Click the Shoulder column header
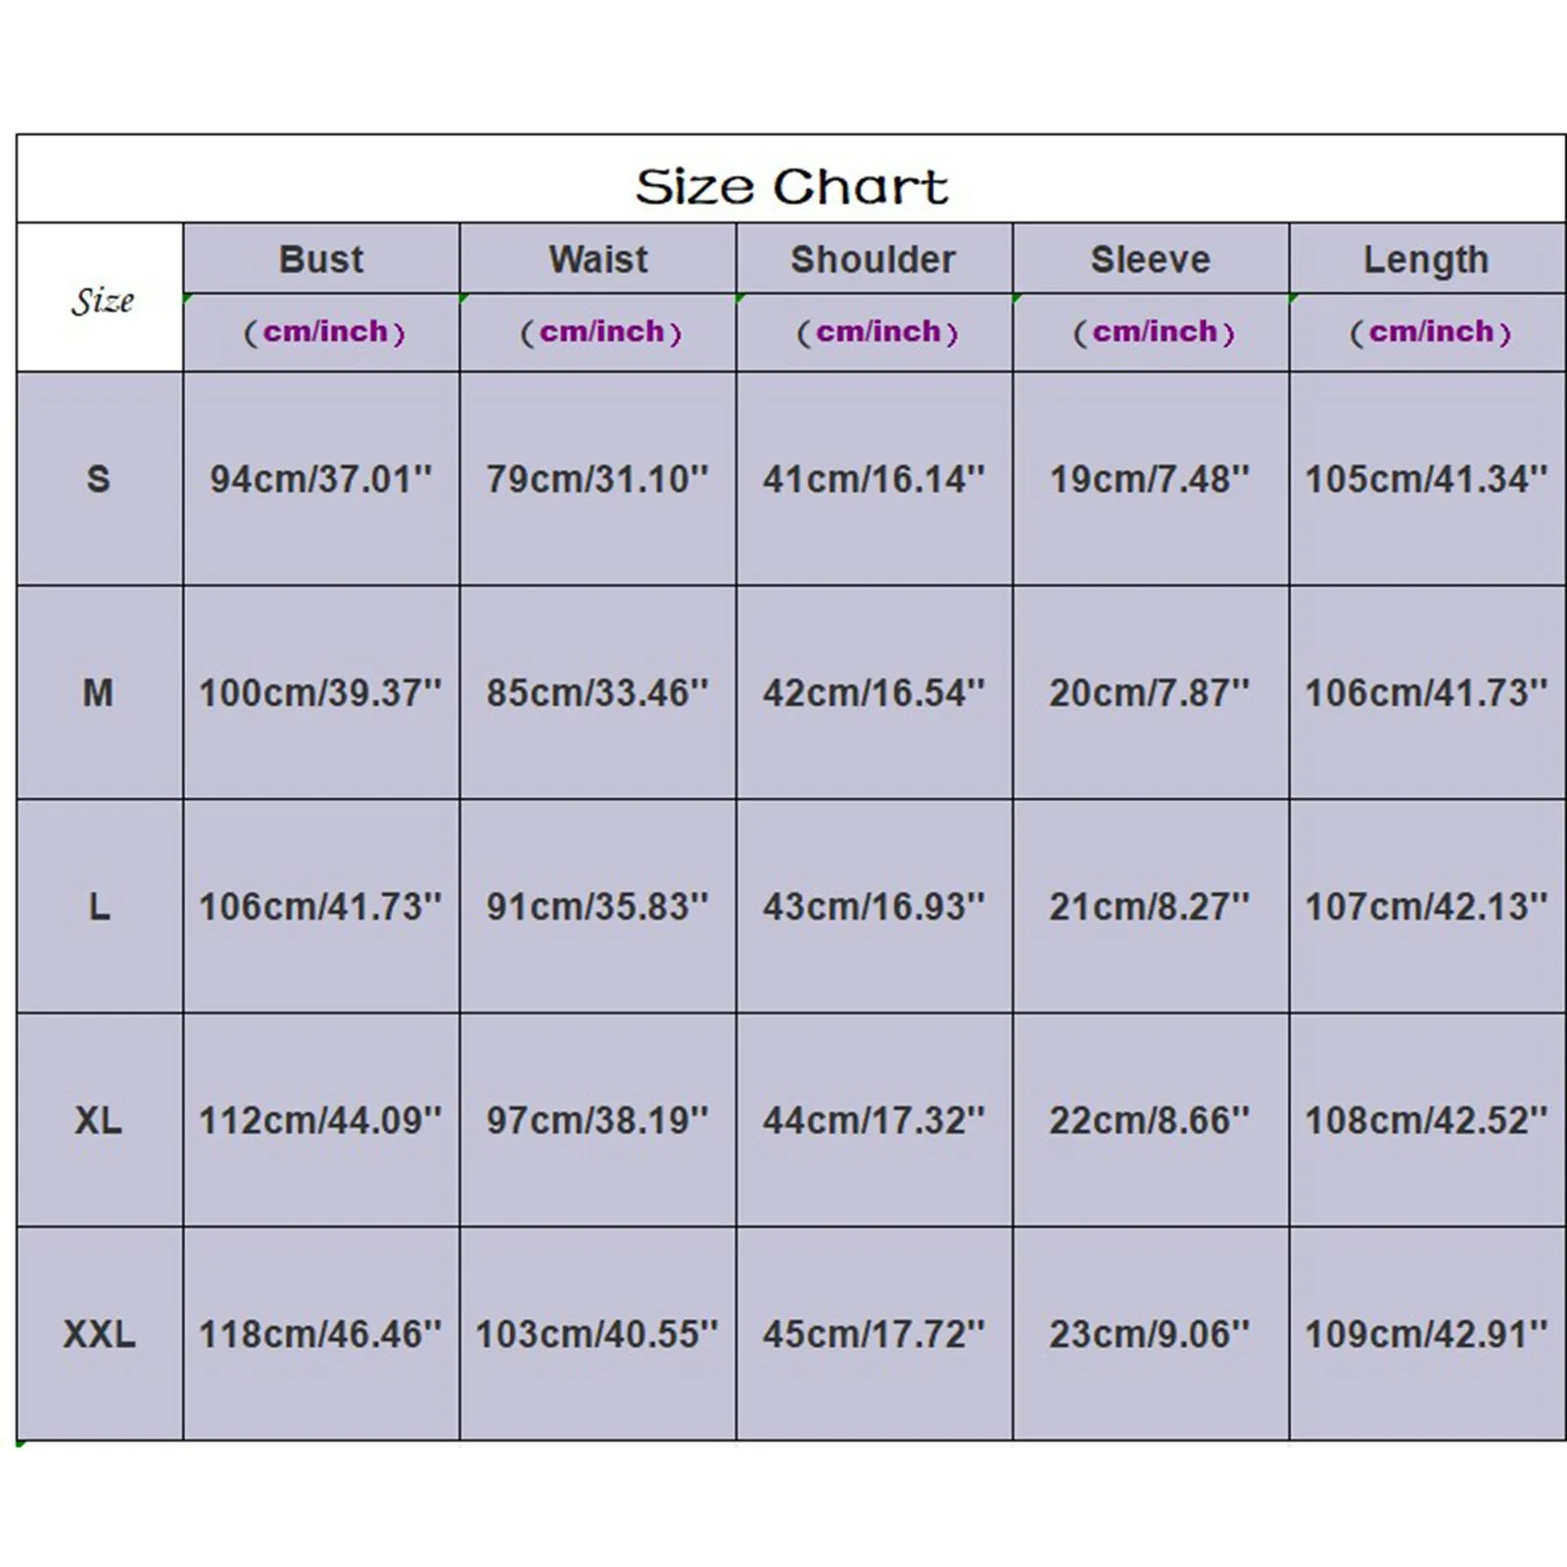Image resolution: width=1567 pixels, height=1567 pixels. (874, 260)
